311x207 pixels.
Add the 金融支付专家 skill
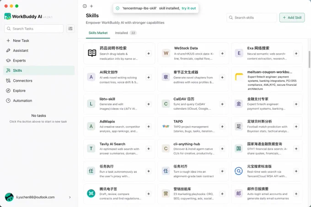(296, 104)
